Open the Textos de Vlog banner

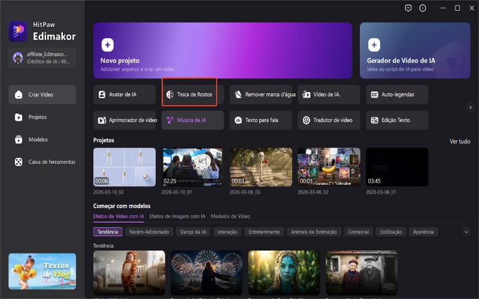pyautogui.click(x=42, y=271)
